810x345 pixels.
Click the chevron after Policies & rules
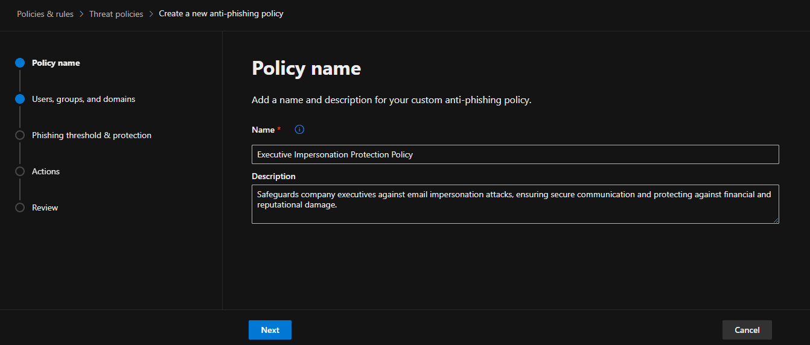(81, 14)
